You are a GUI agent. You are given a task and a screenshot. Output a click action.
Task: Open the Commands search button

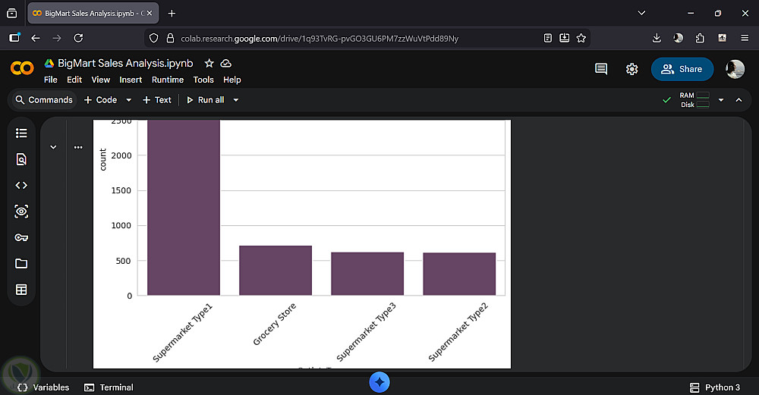pos(44,100)
